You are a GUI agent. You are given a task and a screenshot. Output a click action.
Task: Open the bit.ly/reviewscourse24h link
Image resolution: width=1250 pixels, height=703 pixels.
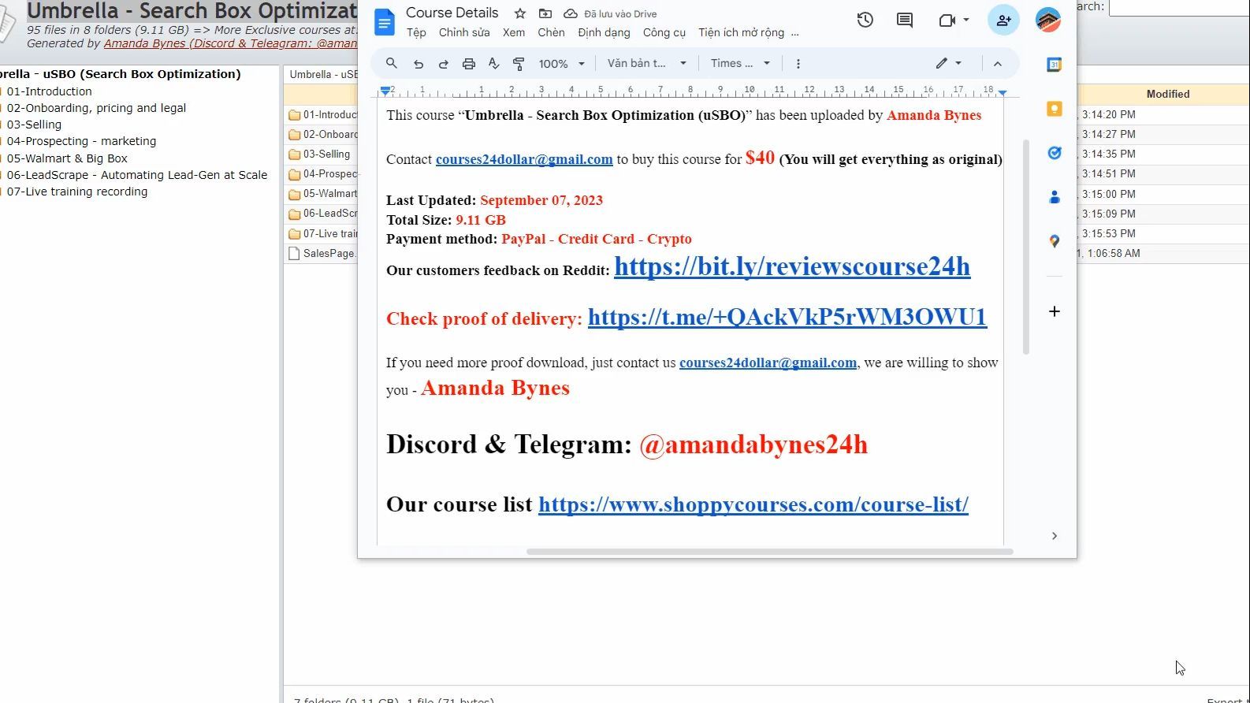click(792, 266)
